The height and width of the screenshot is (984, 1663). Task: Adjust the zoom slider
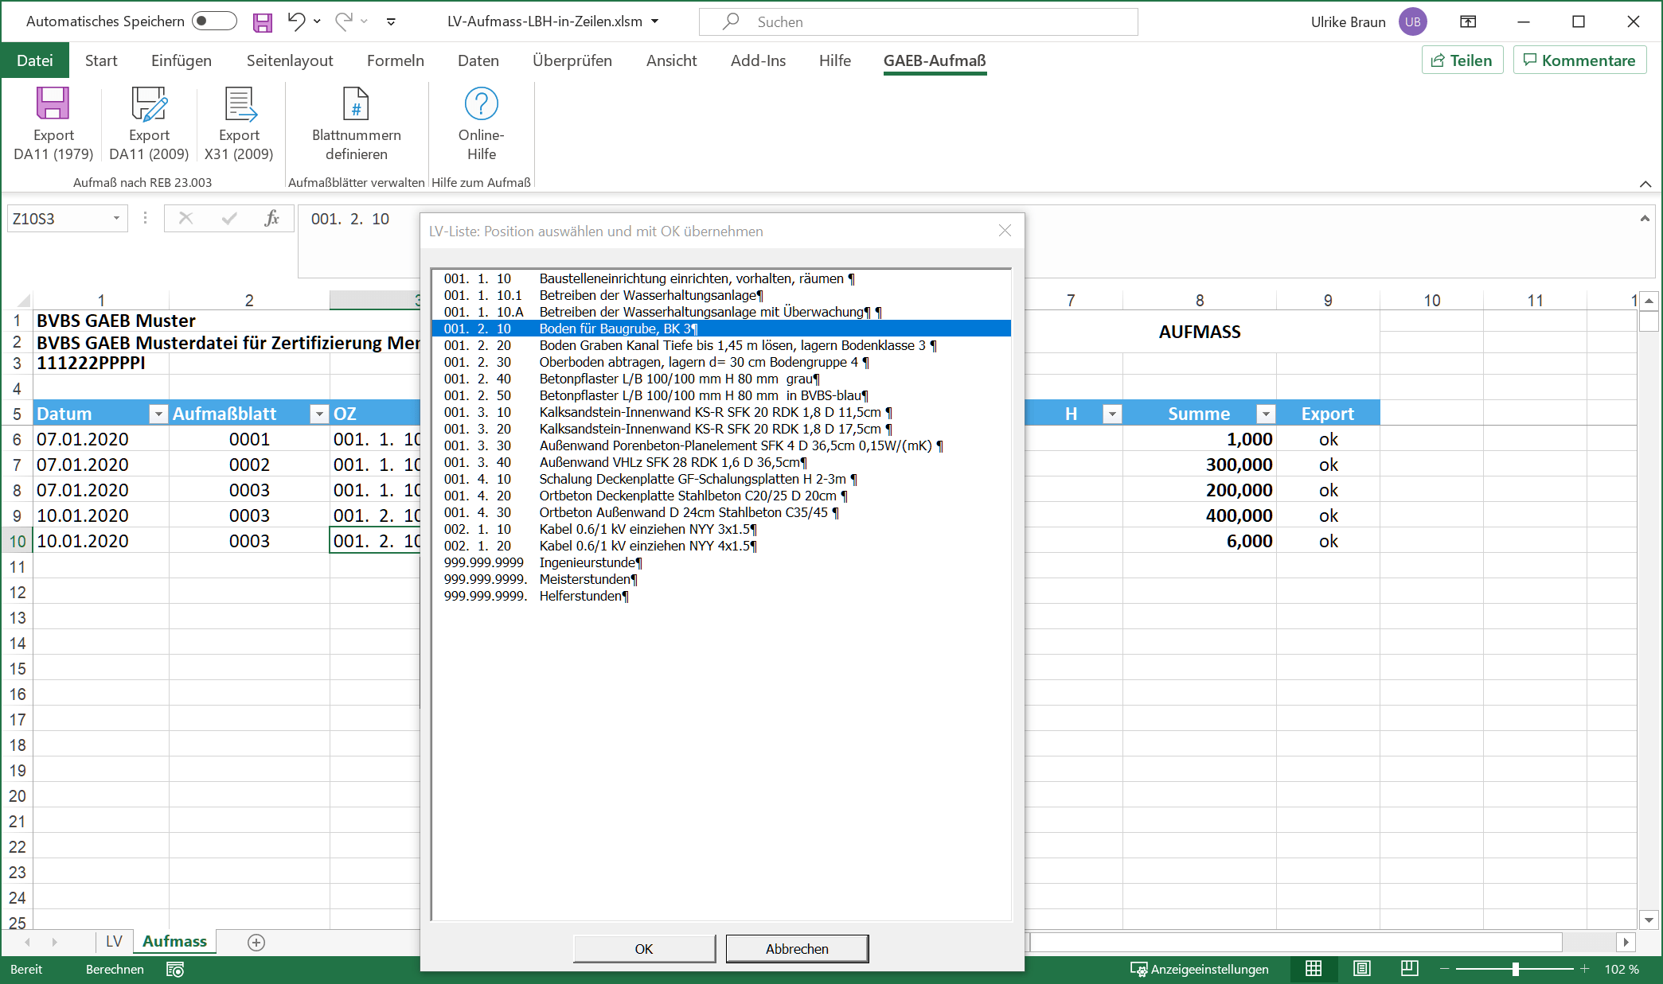[1517, 969]
